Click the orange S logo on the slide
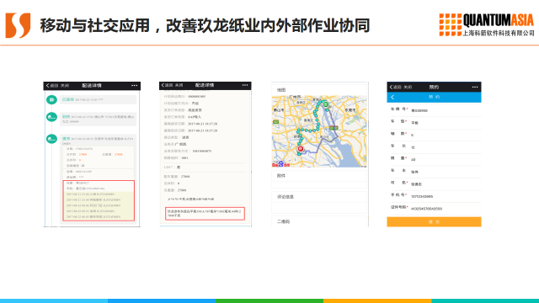The height and width of the screenshot is (303, 539). pos(18,25)
